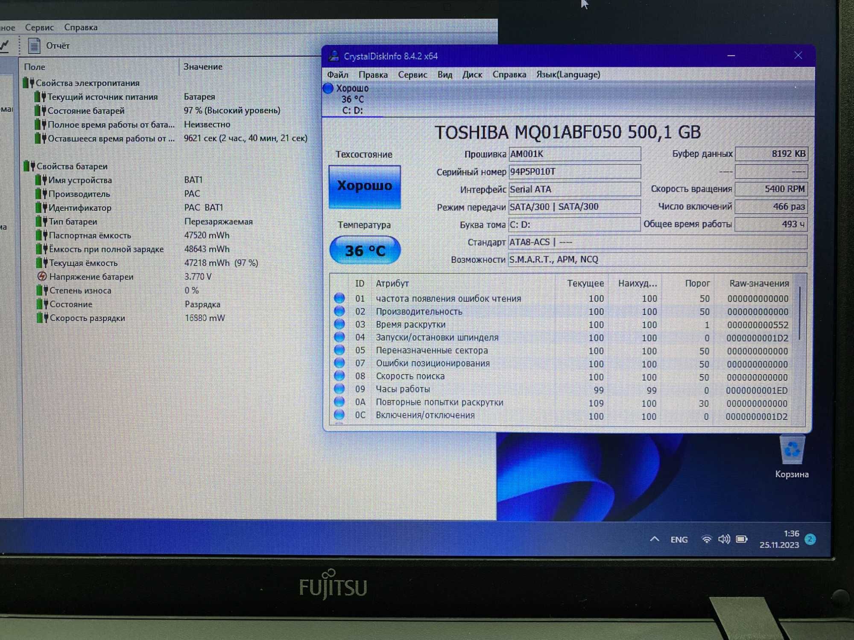The image size is (854, 640).
Task: Click the Отчёт report toolbar button
Action: point(49,46)
